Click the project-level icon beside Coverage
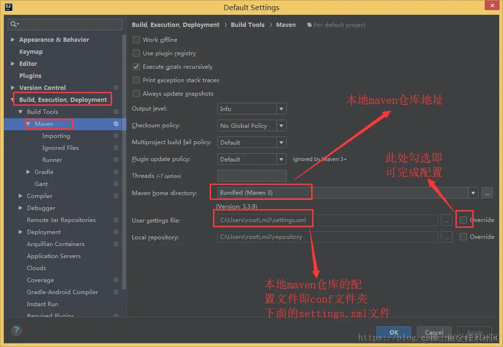The image size is (503, 347). tap(116, 280)
